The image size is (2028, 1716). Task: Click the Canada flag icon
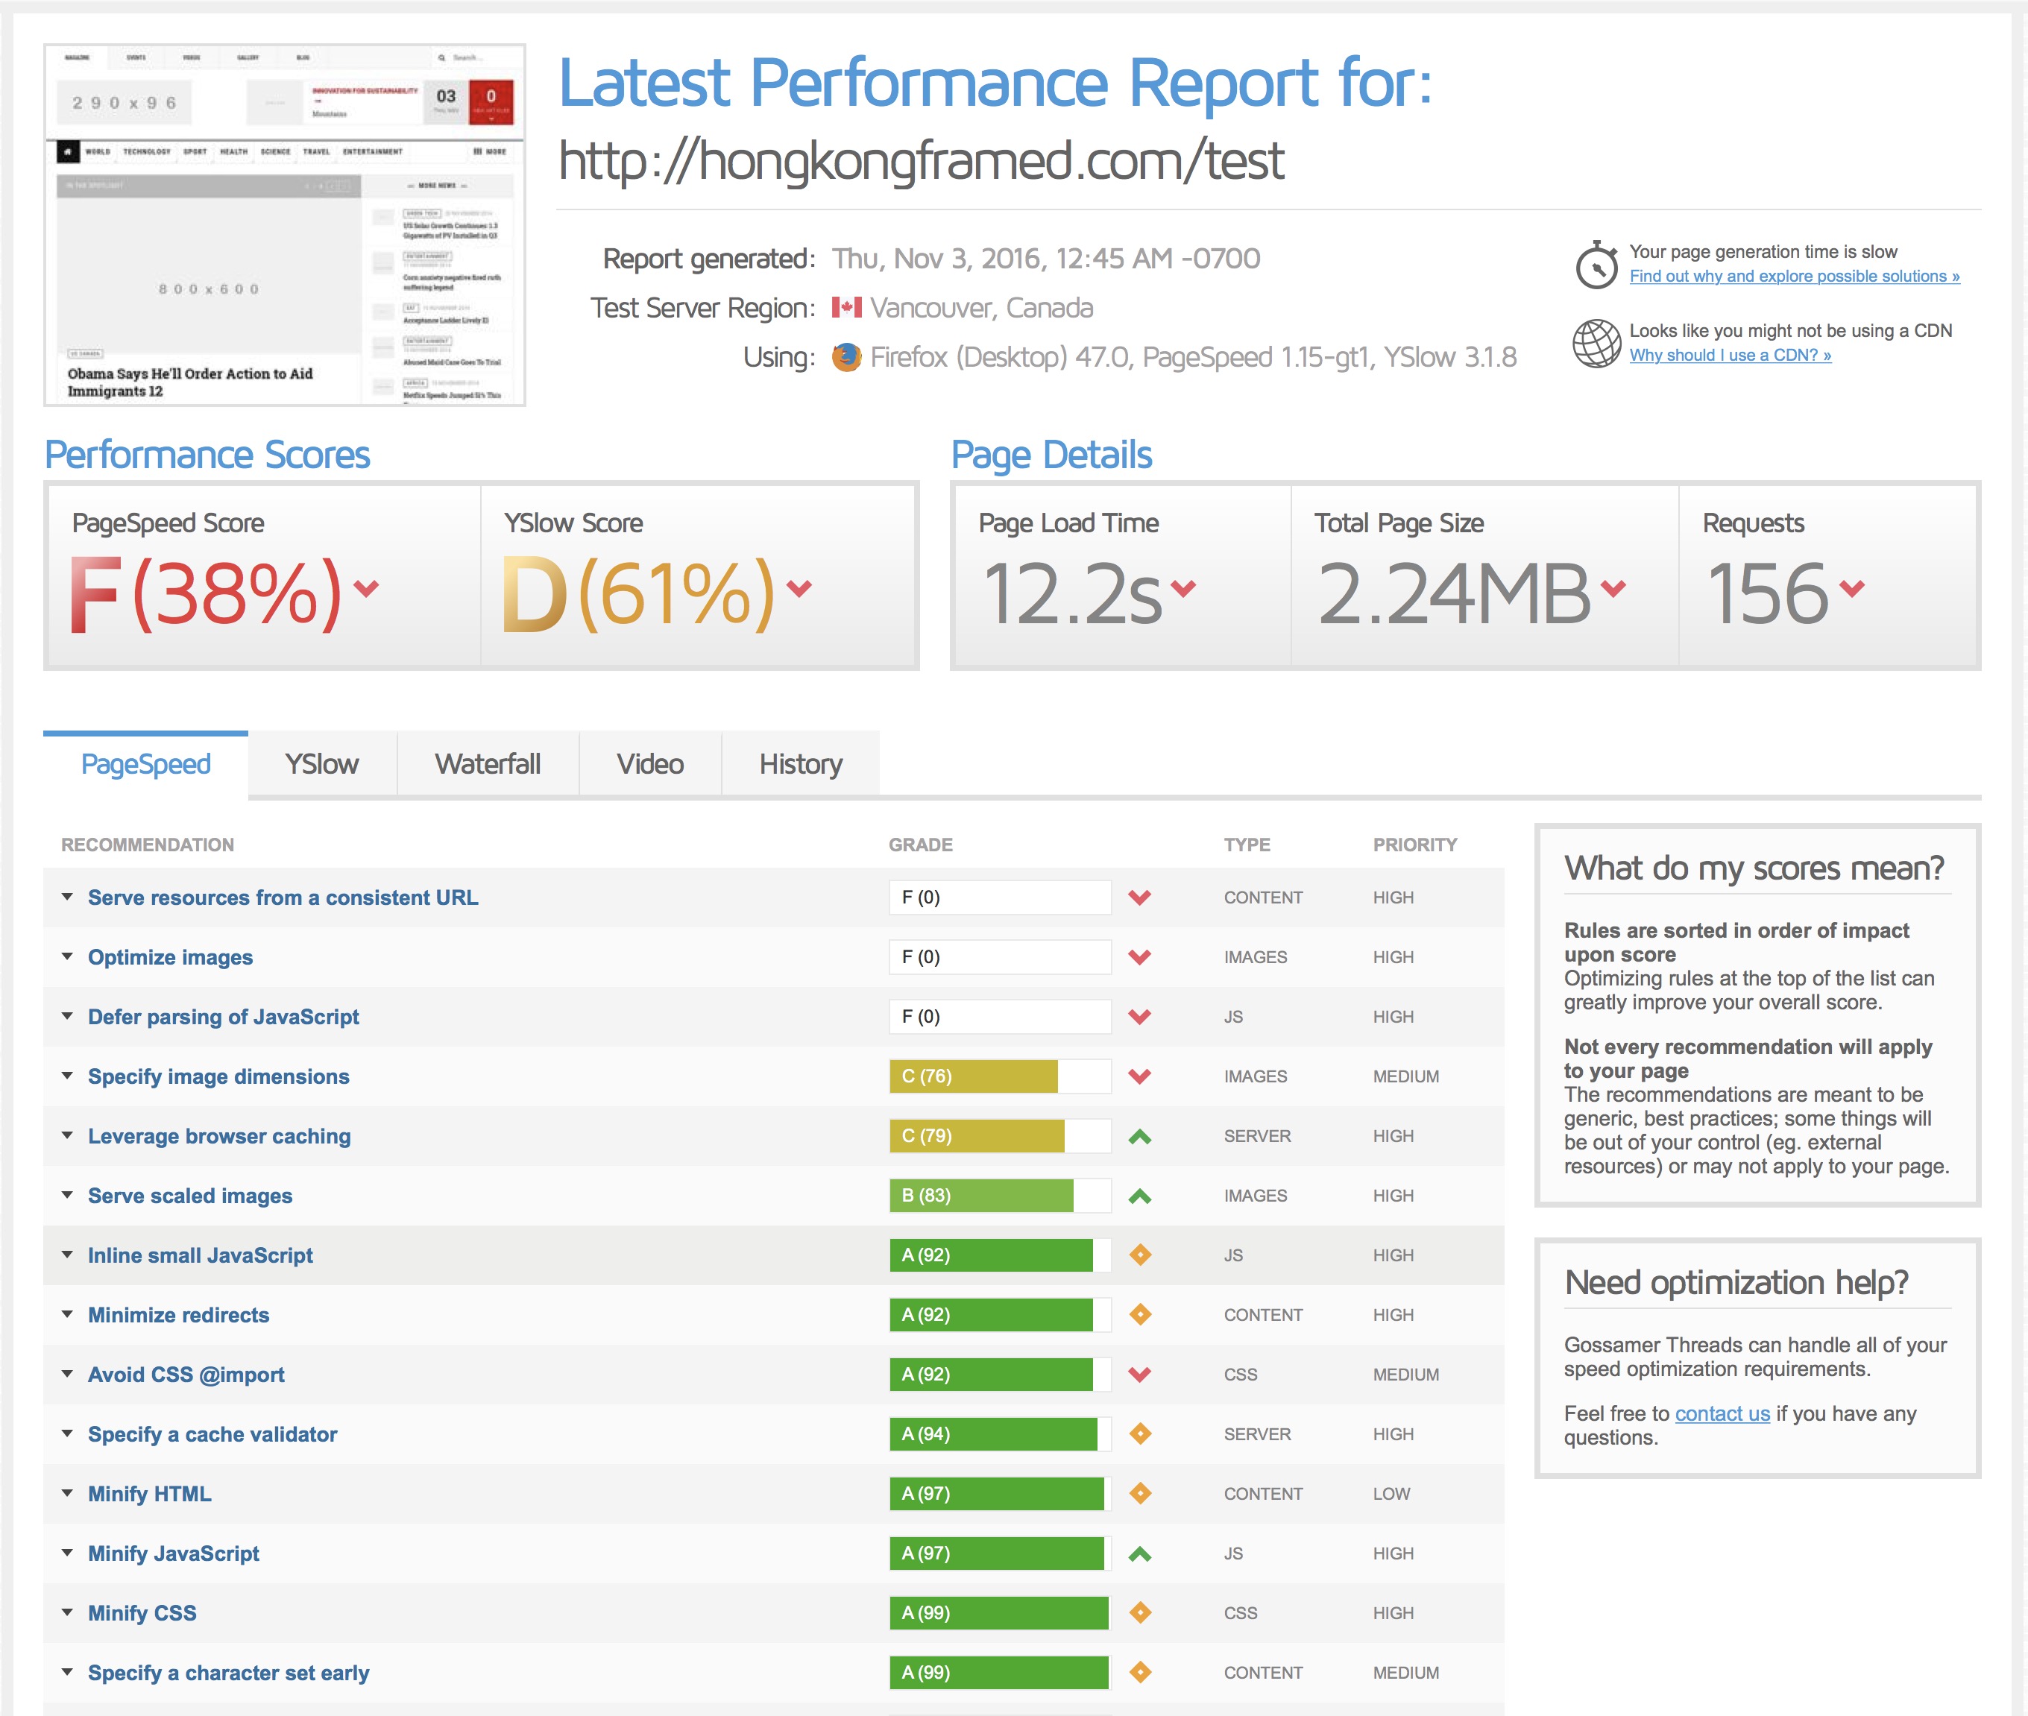(x=847, y=307)
